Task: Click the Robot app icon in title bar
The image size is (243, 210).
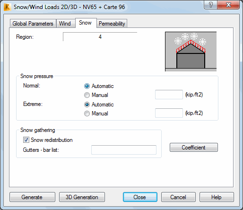Action: (x=8, y=7)
